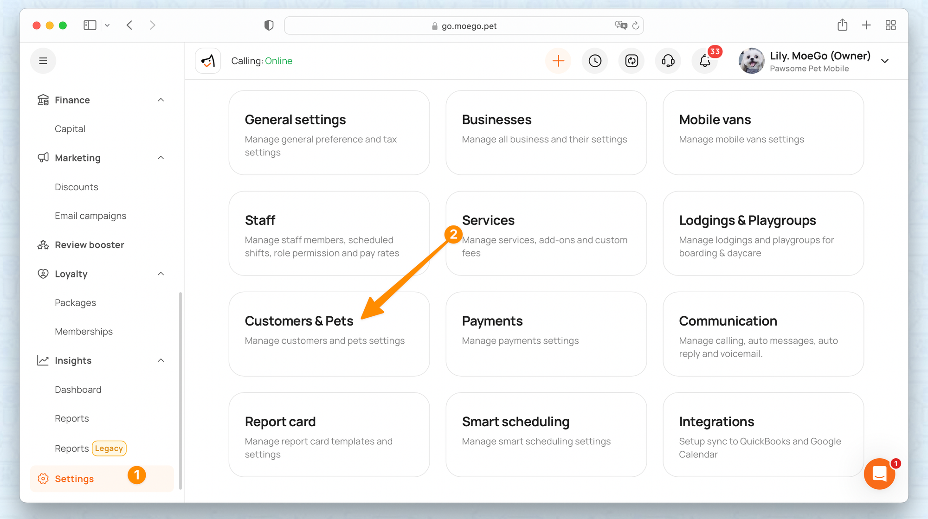Open Memberships under Loyalty

[84, 331]
